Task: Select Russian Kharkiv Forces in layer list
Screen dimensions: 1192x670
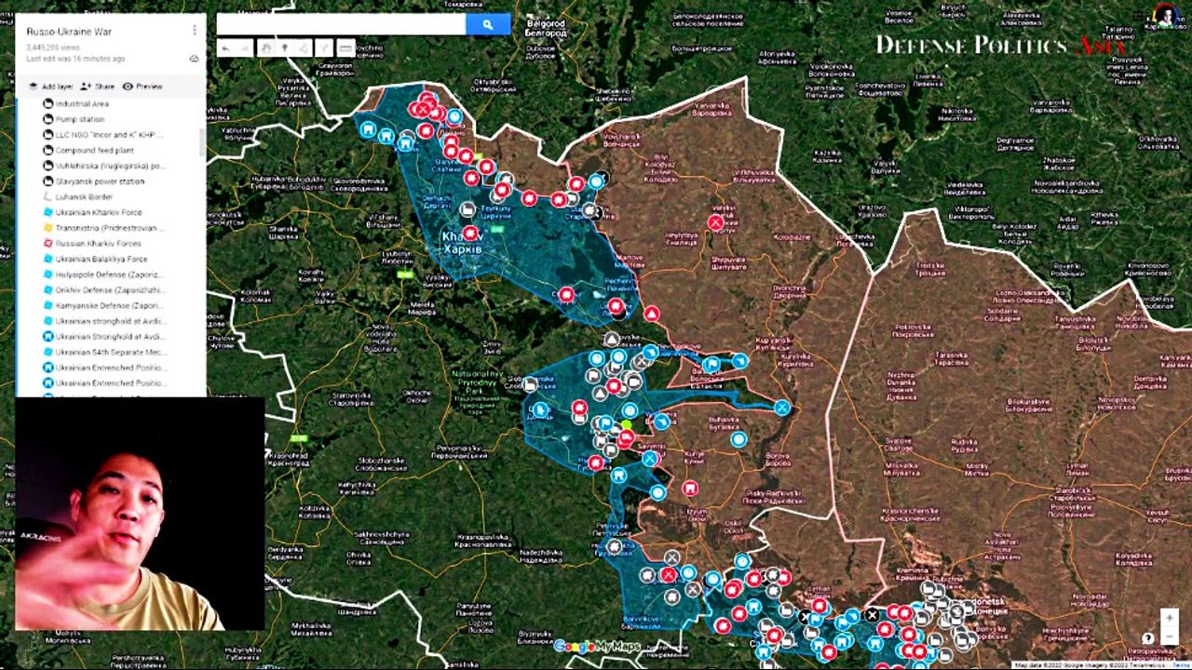Action: [98, 244]
